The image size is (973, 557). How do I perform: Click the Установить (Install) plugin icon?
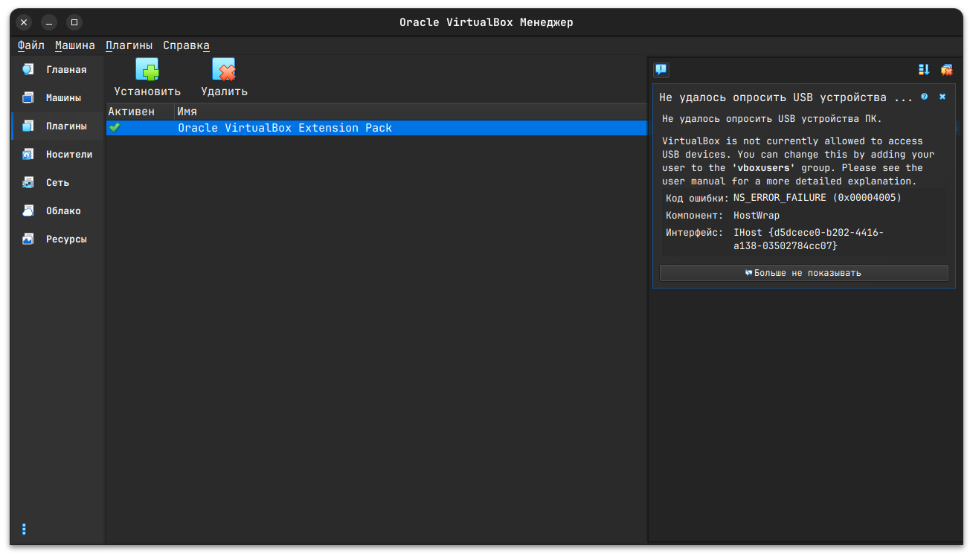click(147, 71)
